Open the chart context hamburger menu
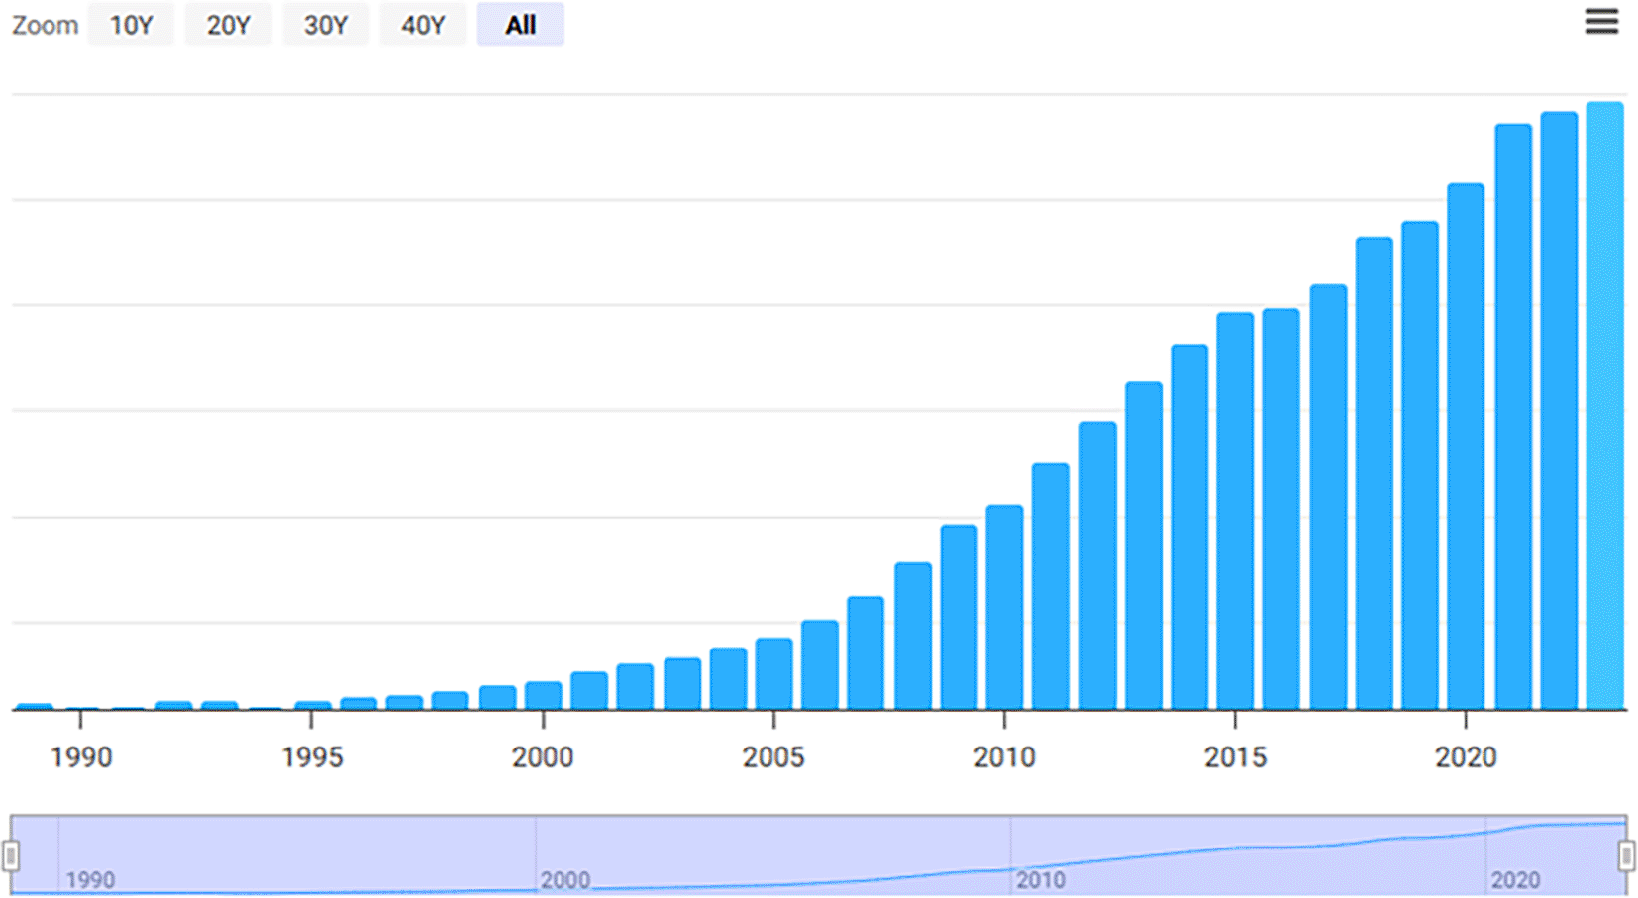This screenshot has width=1638, height=898. click(x=1600, y=22)
